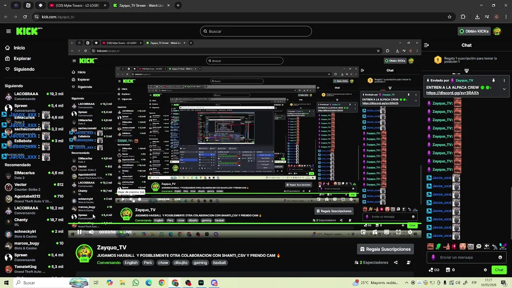Open browser extensions puzzle icon
This screenshot has height=288, width=512.
coord(463,17)
